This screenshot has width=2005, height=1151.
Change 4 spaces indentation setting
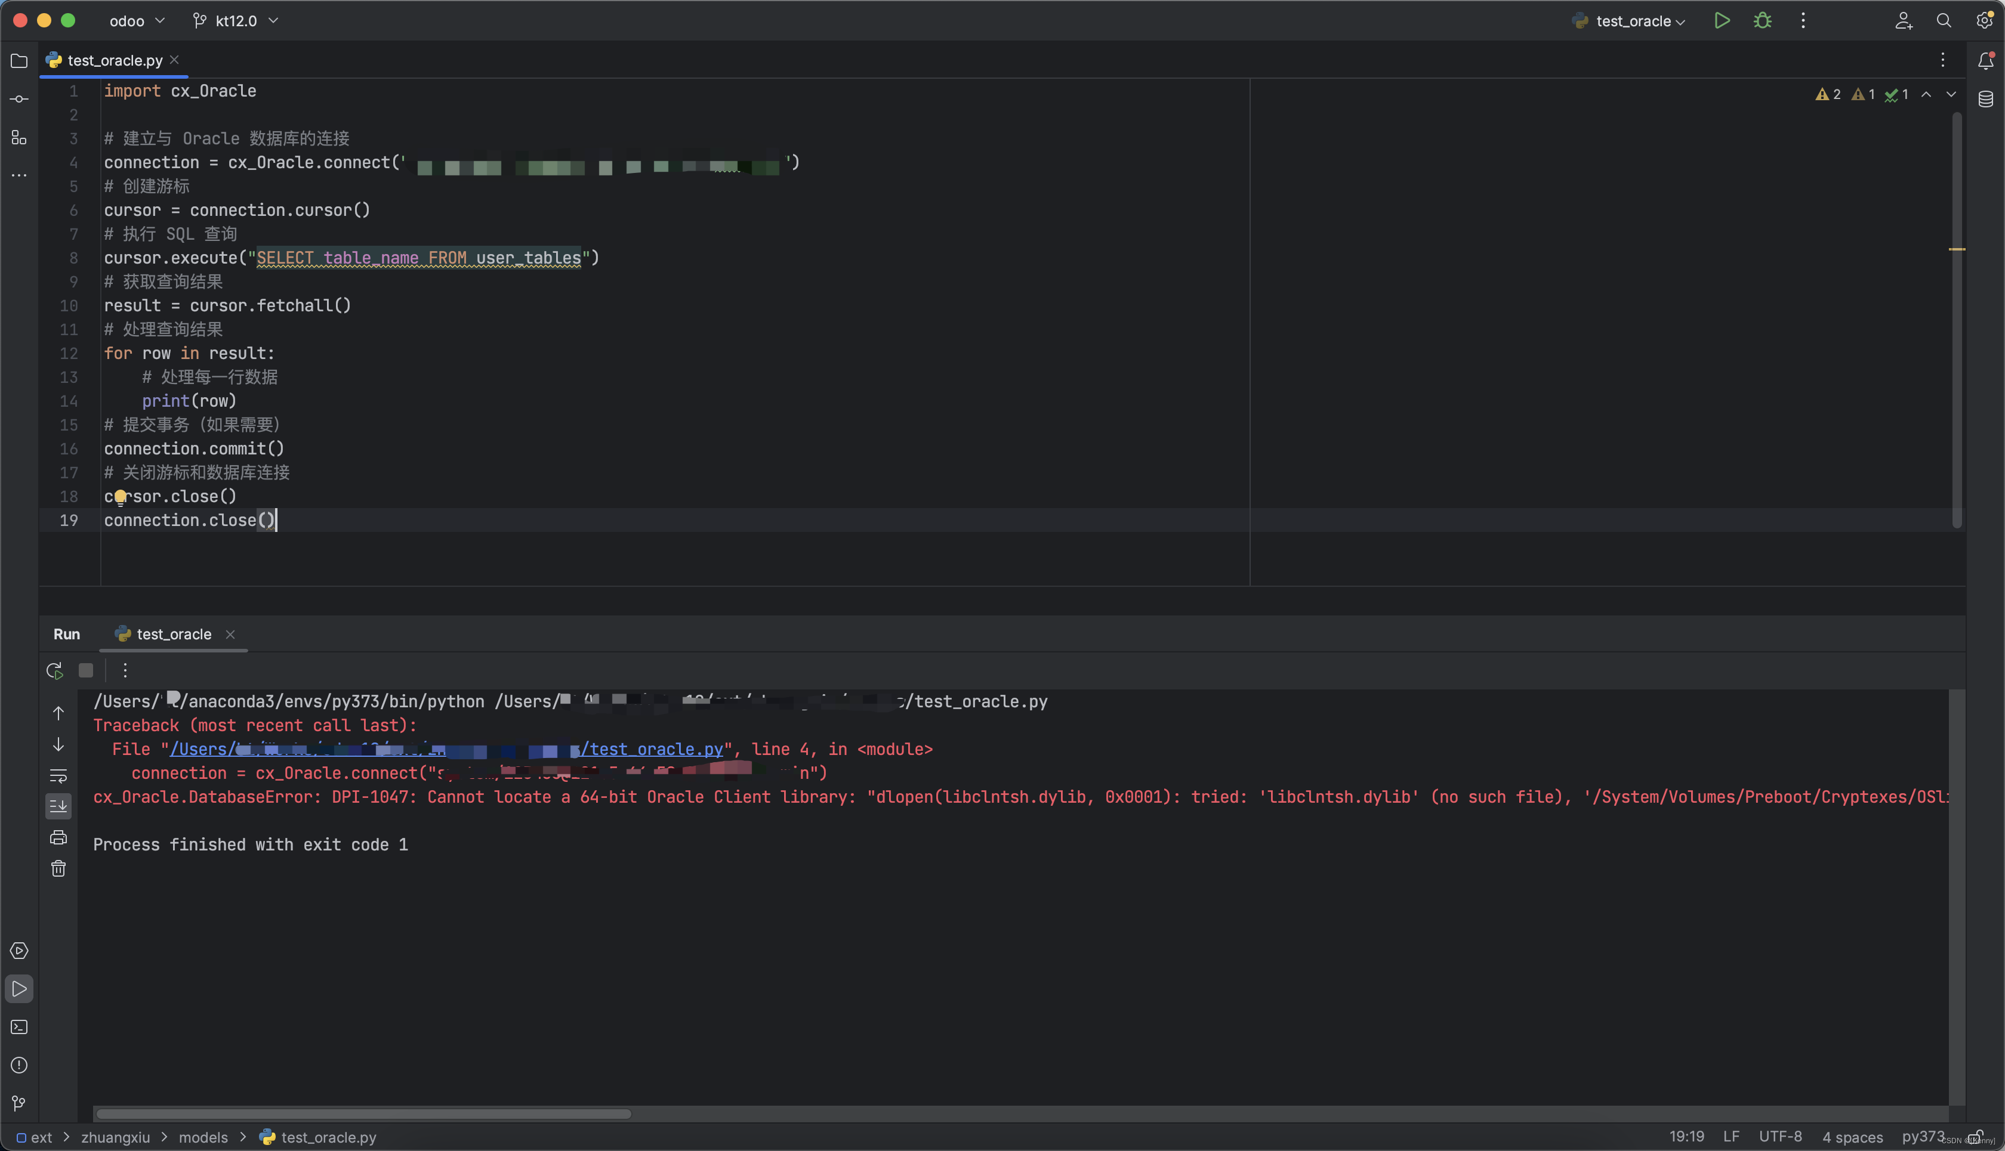coord(1852,1137)
